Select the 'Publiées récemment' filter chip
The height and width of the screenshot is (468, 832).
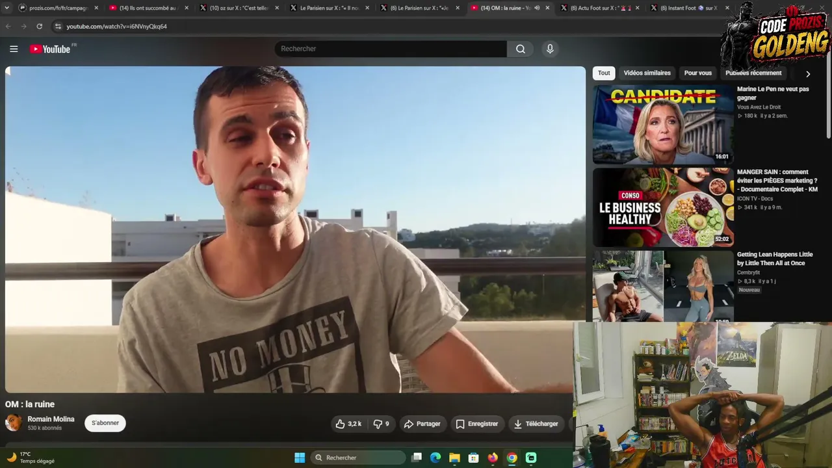pos(753,73)
